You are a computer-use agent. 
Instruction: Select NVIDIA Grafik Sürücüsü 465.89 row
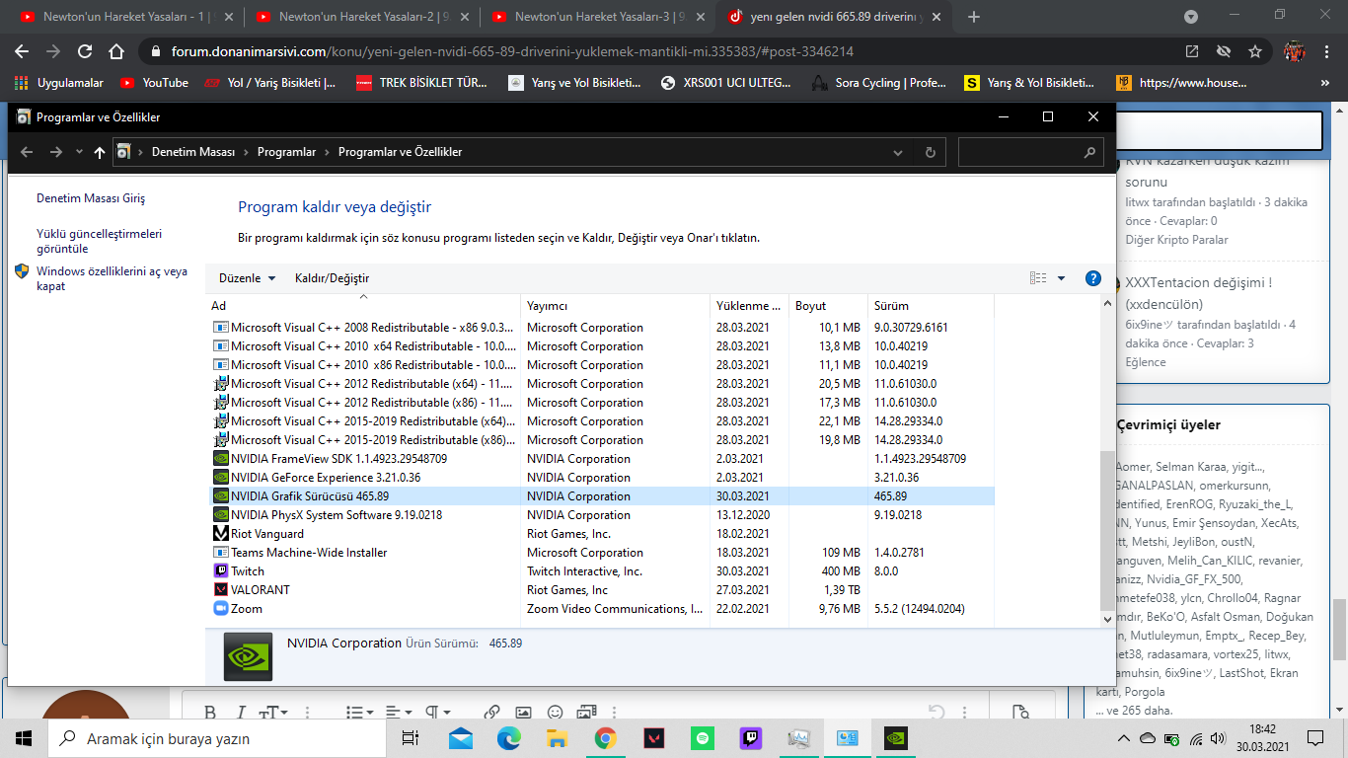tap(603, 496)
